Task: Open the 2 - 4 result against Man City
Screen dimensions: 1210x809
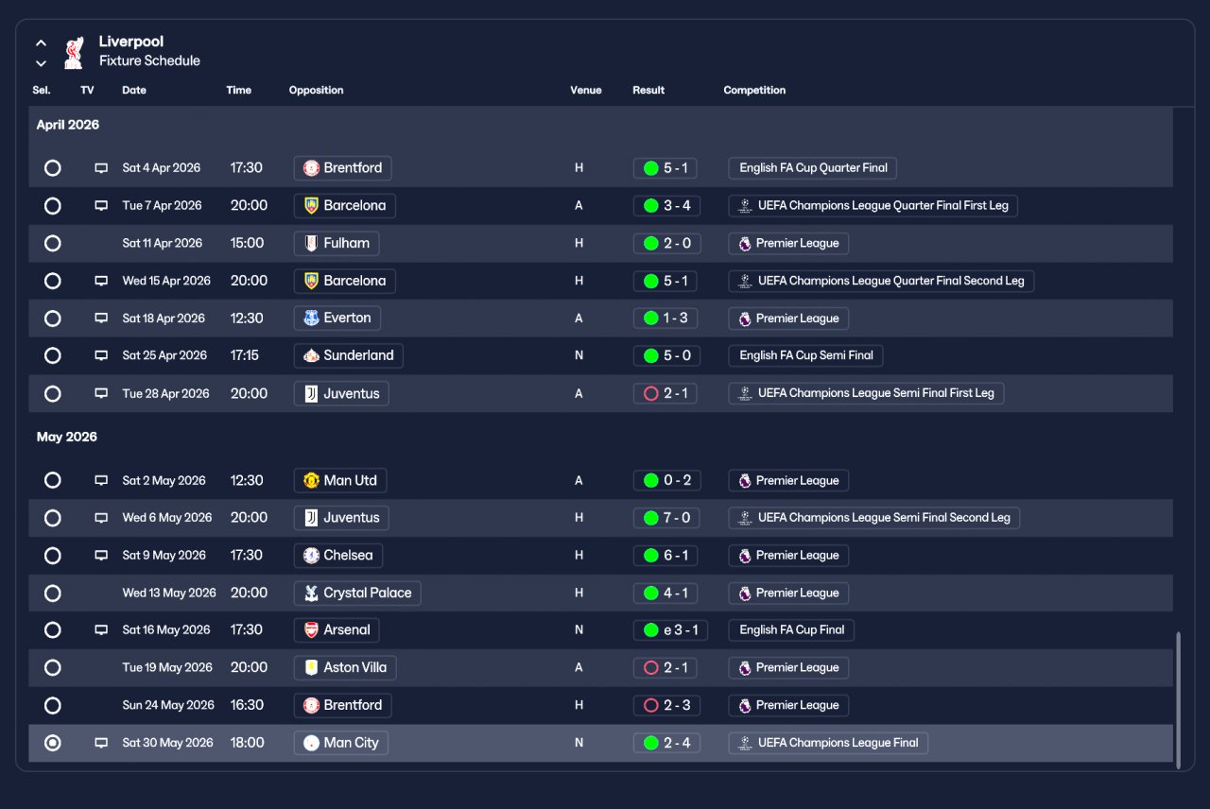Action: tap(666, 743)
